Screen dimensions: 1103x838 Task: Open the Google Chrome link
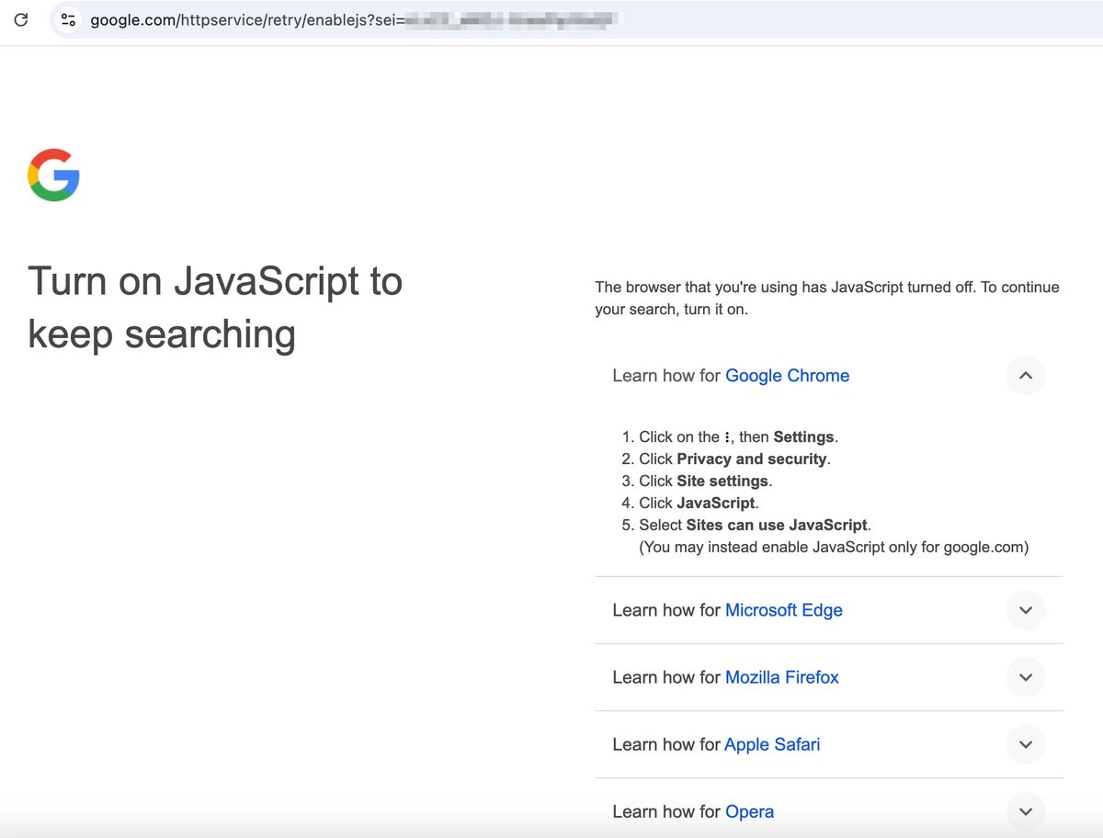pos(787,376)
